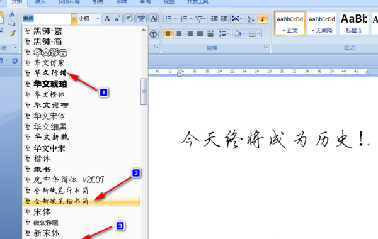Apply the 无间隔 style
Screen dimensions: 378x239
322,23
